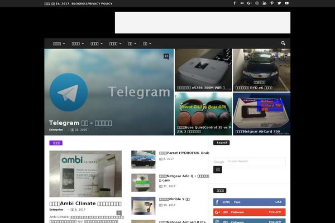Viewport: 335px width, 223px height.
Task: Click FOLLOW on the Google Plus bar
Action: tap(275, 212)
